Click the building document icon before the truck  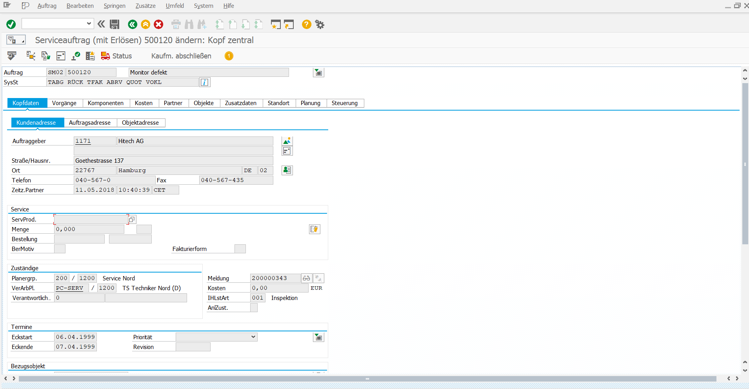[90, 56]
